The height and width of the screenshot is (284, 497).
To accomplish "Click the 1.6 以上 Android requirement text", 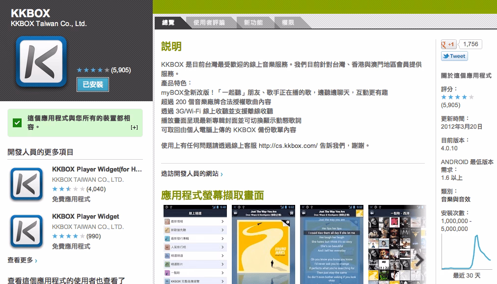I will (x=452, y=178).
